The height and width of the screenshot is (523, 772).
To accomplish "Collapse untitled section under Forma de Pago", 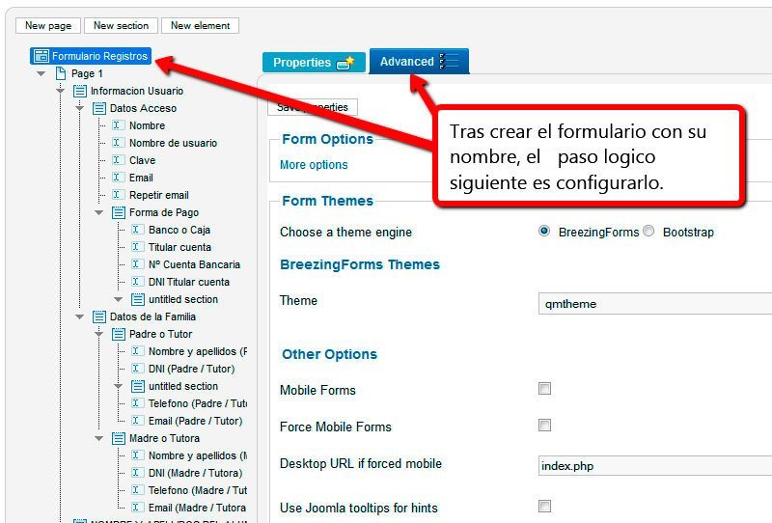I will click(118, 299).
